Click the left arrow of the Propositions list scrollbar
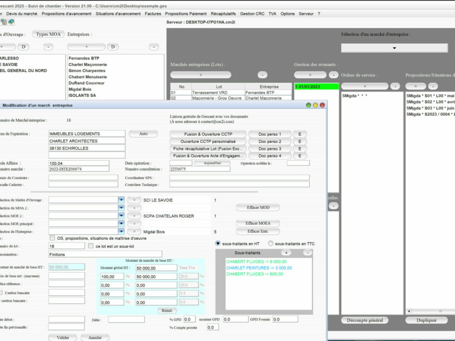This screenshot has height=341, width=455. (x=409, y=311)
